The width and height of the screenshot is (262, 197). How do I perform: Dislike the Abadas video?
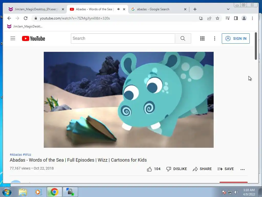click(177, 169)
